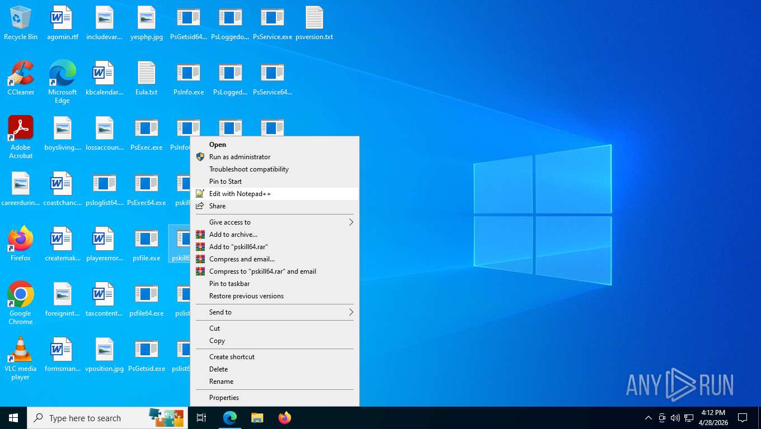This screenshot has height=429, width=761.
Task: Open Properties from the context menu
Action: click(275, 398)
